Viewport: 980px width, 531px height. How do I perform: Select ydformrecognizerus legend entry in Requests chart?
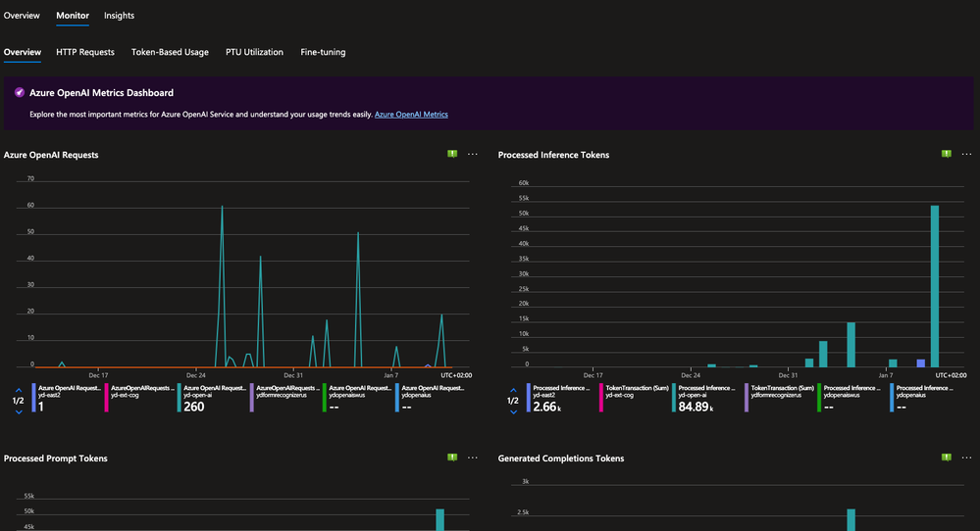(x=285, y=398)
